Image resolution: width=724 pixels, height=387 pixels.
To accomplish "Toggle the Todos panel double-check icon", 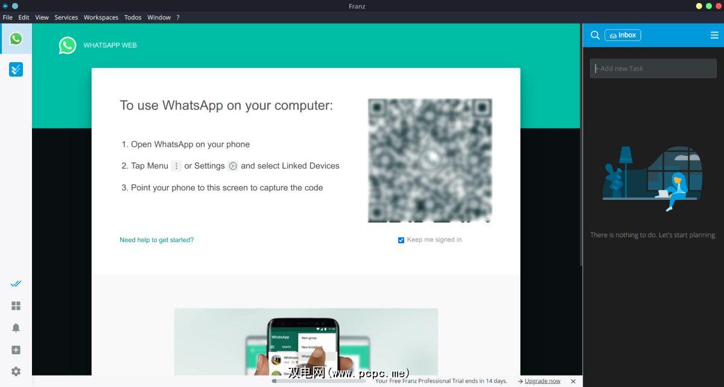I will pyautogui.click(x=16, y=283).
